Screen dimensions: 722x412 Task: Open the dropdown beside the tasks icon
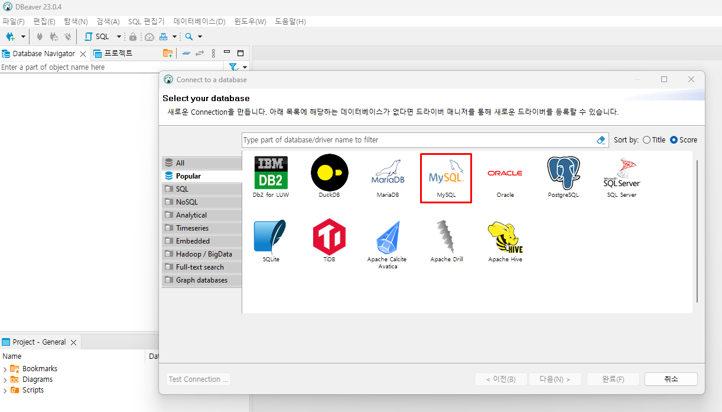coord(174,37)
